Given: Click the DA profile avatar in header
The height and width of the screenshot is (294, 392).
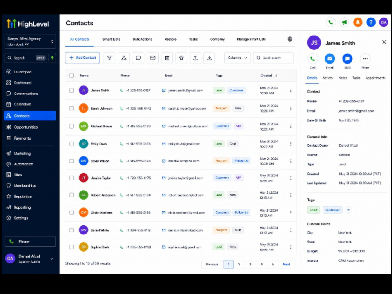Looking at the screenshot, I should 383,22.
